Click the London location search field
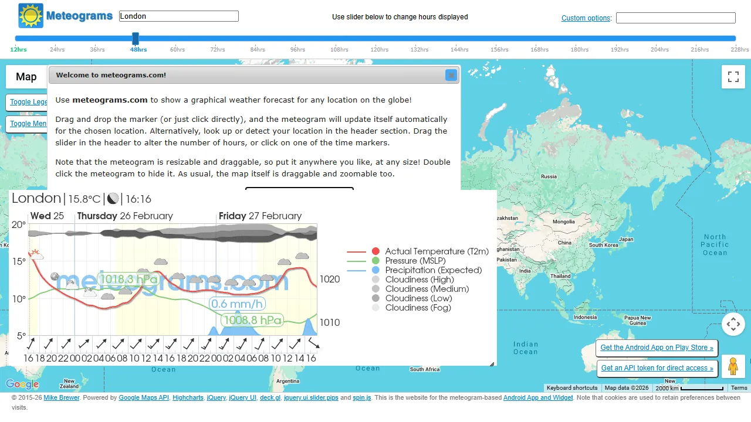 tap(178, 16)
